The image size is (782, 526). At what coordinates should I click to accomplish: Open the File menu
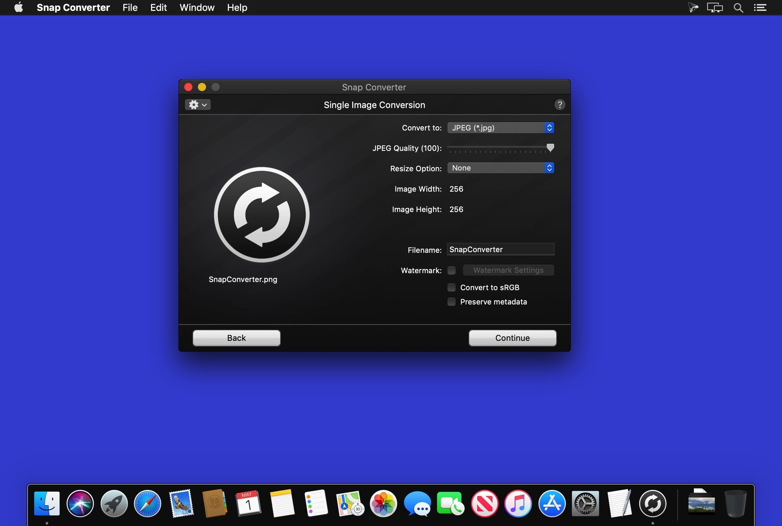point(130,7)
